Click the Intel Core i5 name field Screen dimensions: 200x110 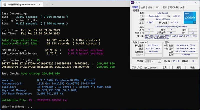(163, 13)
